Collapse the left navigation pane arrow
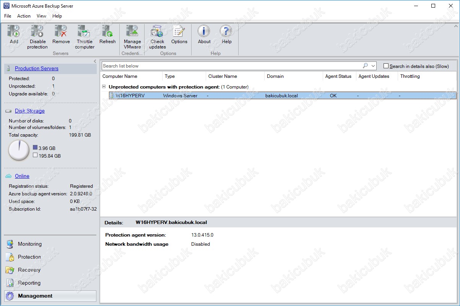The width and height of the screenshot is (460, 306). (x=95, y=61)
